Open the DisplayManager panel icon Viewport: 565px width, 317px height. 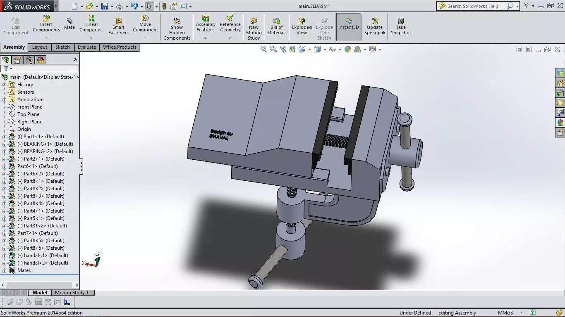tap(41, 60)
